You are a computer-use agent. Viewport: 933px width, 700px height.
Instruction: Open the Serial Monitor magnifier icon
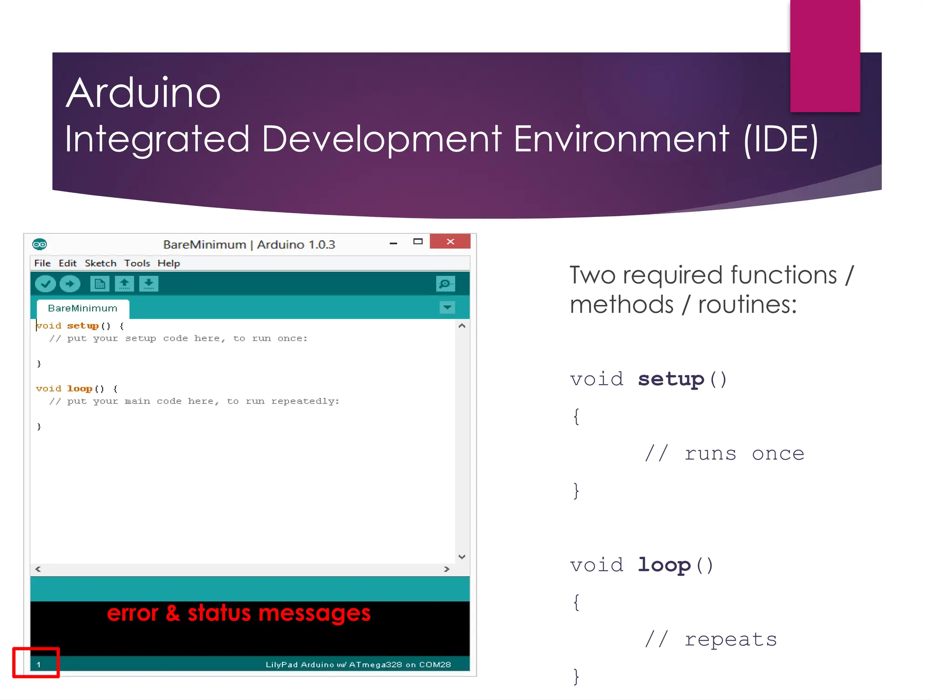(x=445, y=284)
